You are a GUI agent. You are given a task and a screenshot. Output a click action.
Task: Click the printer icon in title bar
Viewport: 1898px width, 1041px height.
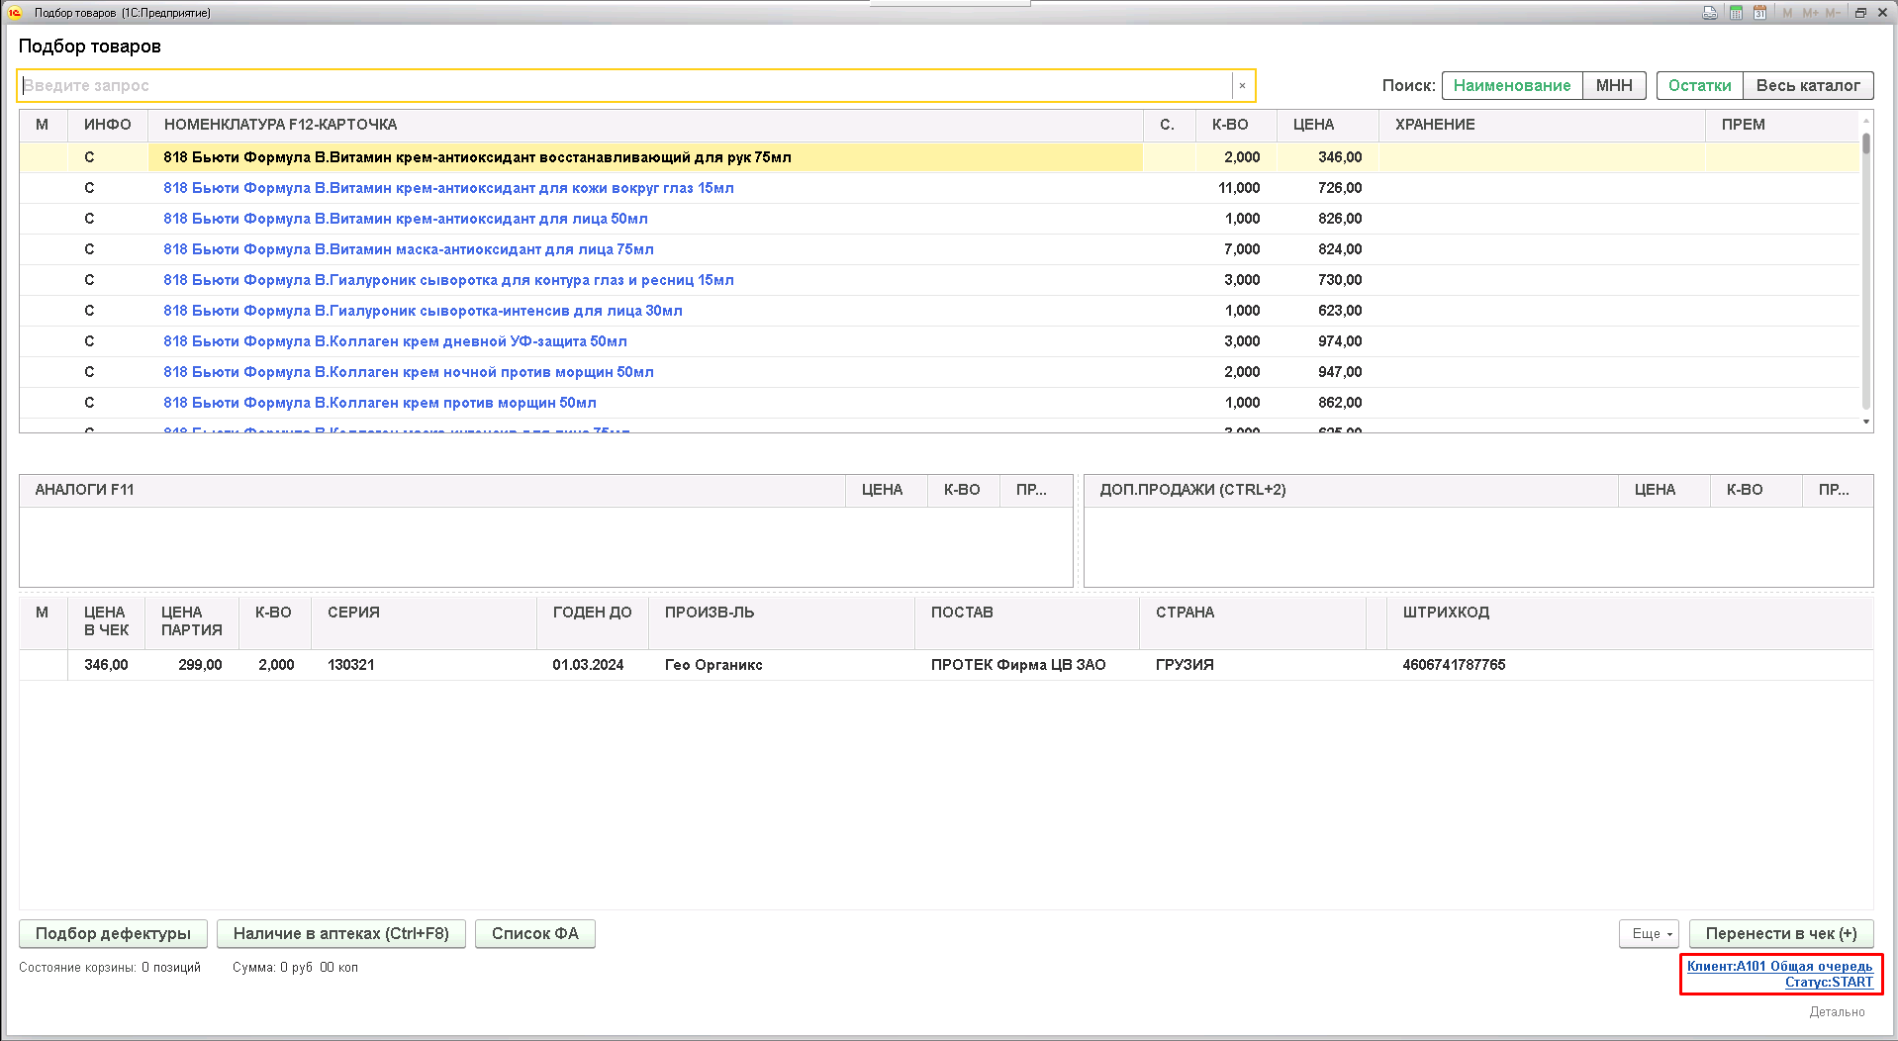[1710, 13]
